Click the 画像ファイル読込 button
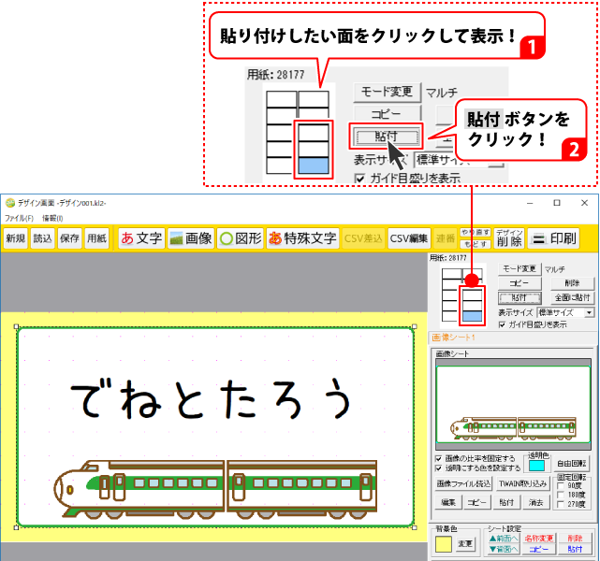 click(x=463, y=483)
